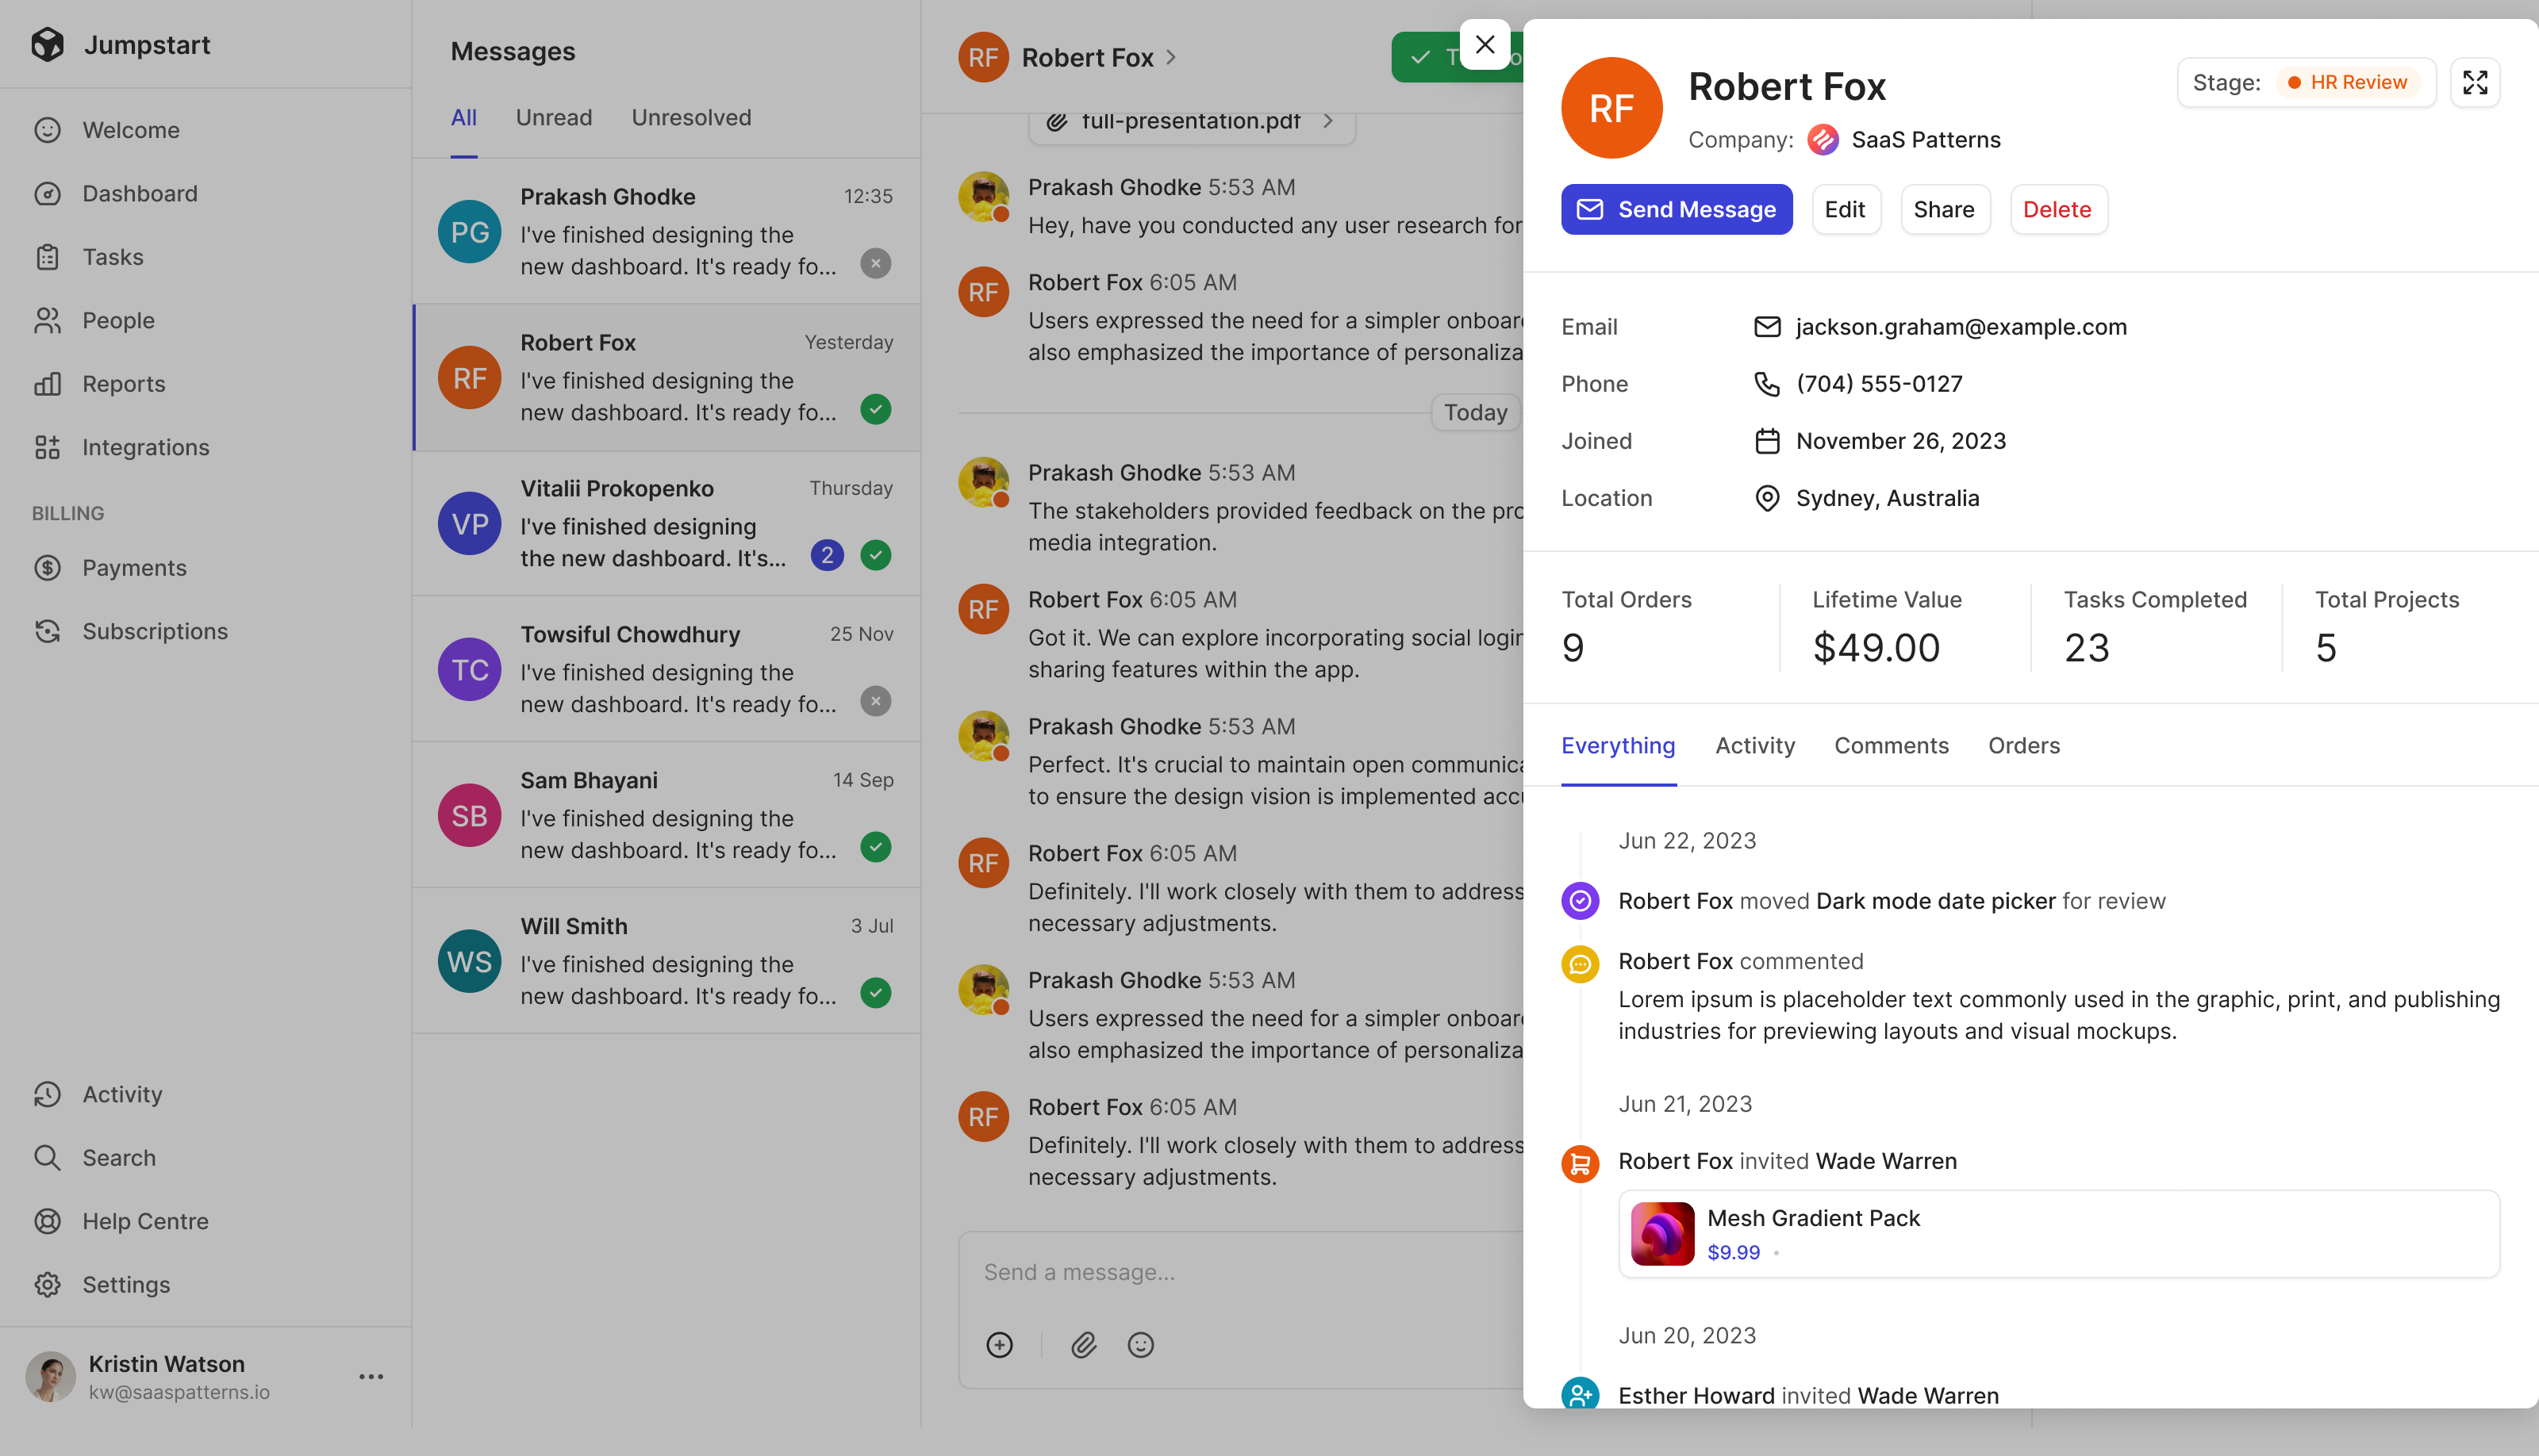The width and height of the screenshot is (2539, 1456).
Task: Select the Activity tab in profile panel
Action: [1754, 745]
